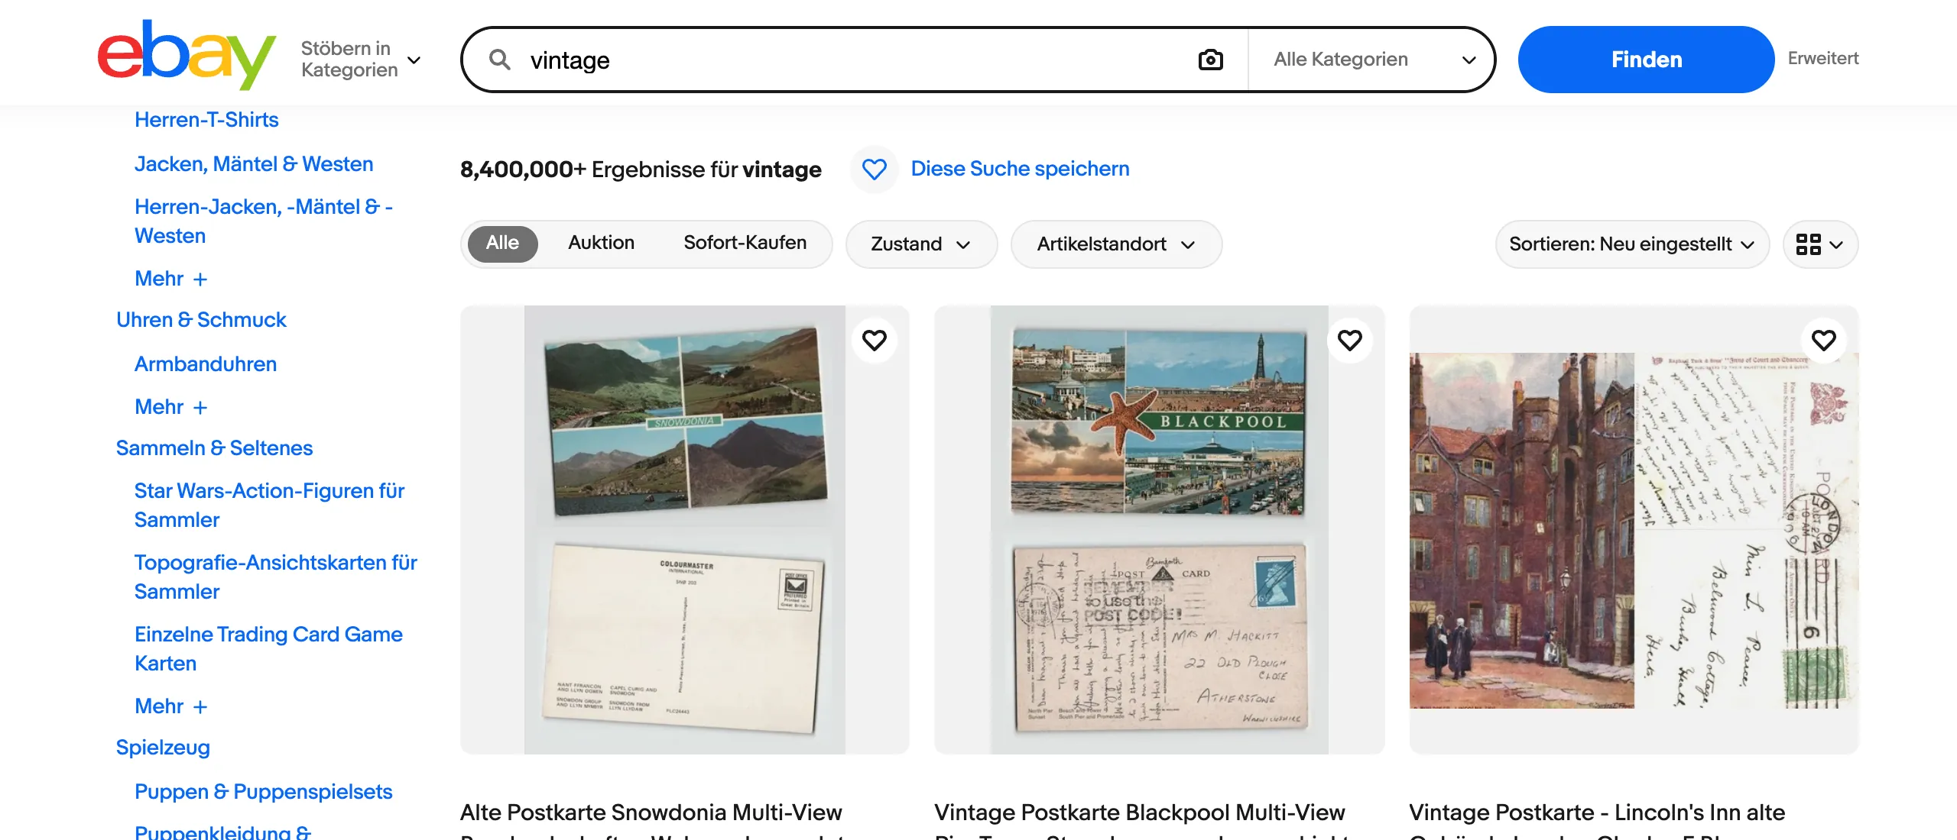The image size is (1957, 840).
Task: Open the Lincoln's Inn postcard image
Action: (x=1634, y=530)
